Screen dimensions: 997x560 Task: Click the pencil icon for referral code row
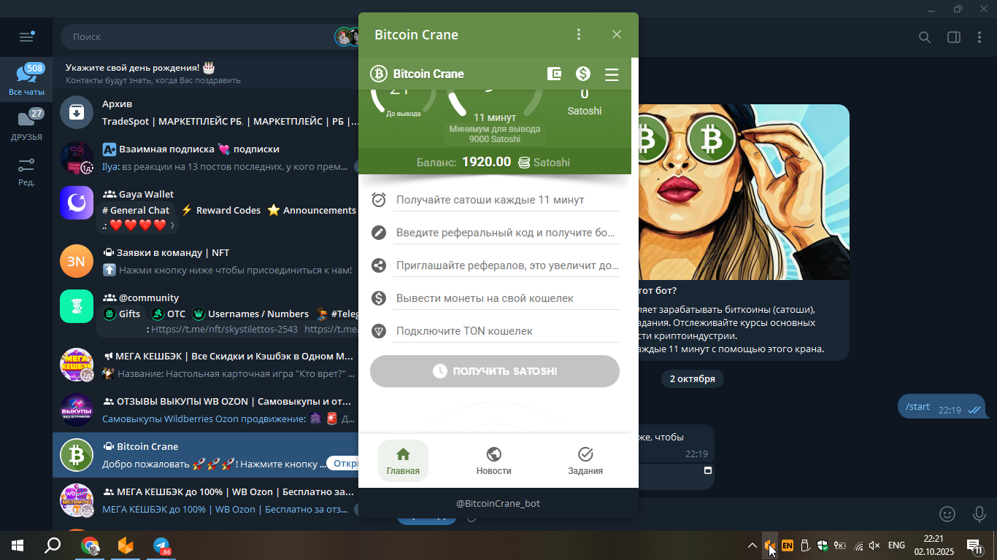pyautogui.click(x=379, y=233)
